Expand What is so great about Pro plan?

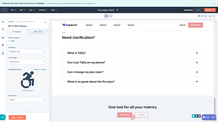tap(132, 82)
